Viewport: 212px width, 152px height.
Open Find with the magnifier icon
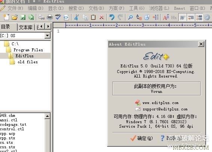(130, 17)
